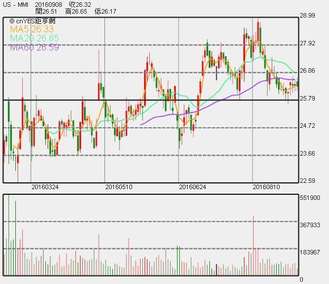329x284 pixels.
Task: Click the MA5 26.33 legend label
Action: (x=32, y=29)
